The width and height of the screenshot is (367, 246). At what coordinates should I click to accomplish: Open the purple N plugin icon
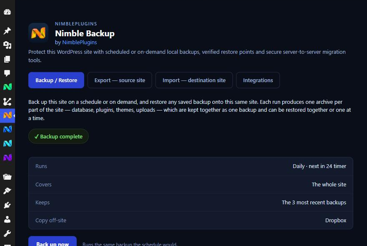pyautogui.click(x=7, y=158)
